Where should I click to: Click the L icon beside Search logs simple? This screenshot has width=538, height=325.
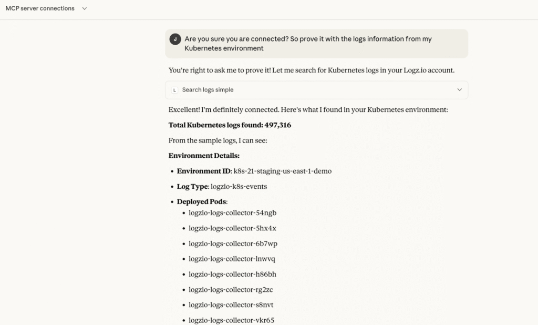pyautogui.click(x=174, y=90)
